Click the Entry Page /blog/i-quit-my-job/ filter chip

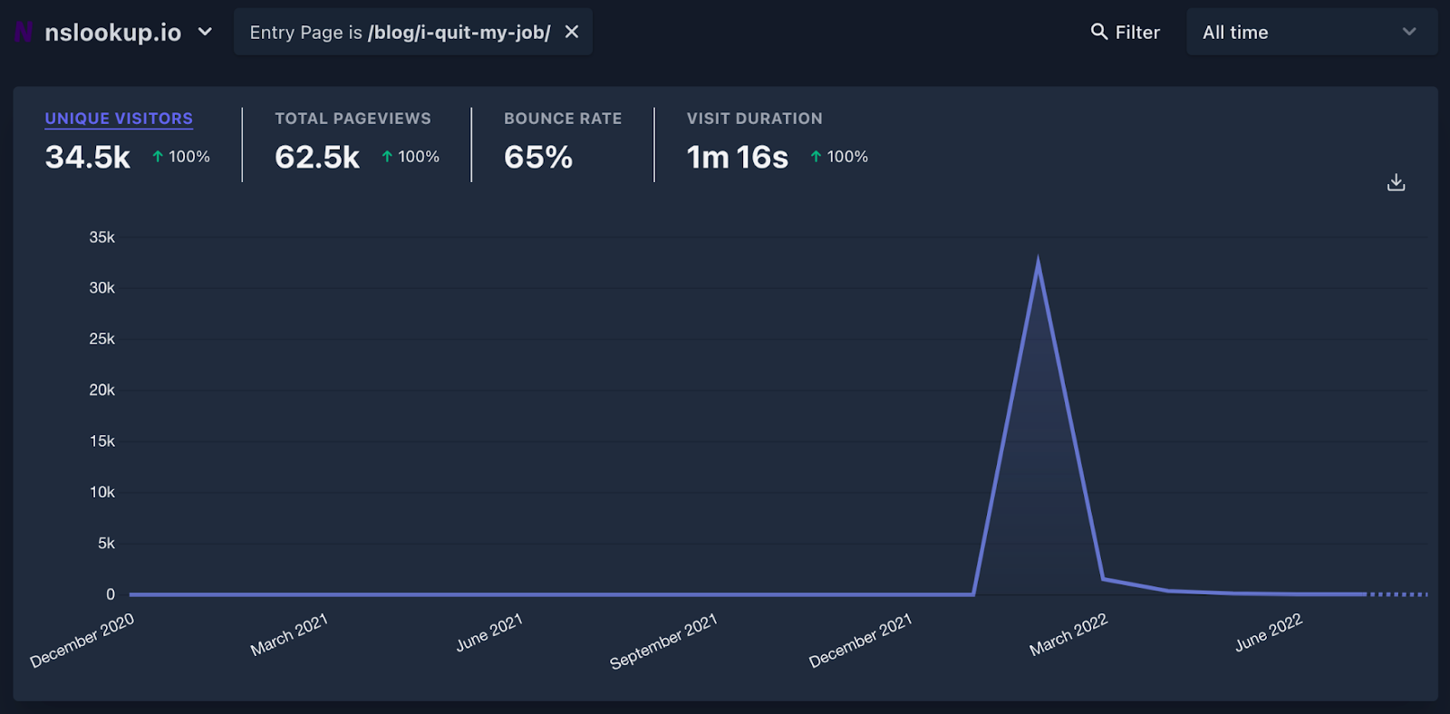pyautogui.click(x=413, y=32)
